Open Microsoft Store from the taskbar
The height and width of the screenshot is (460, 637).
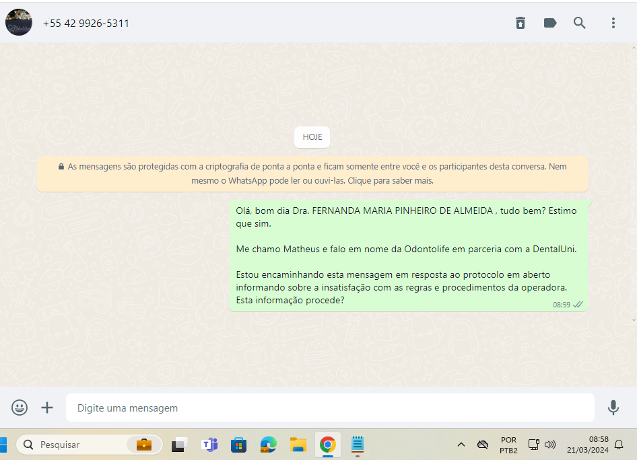click(x=238, y=445)
